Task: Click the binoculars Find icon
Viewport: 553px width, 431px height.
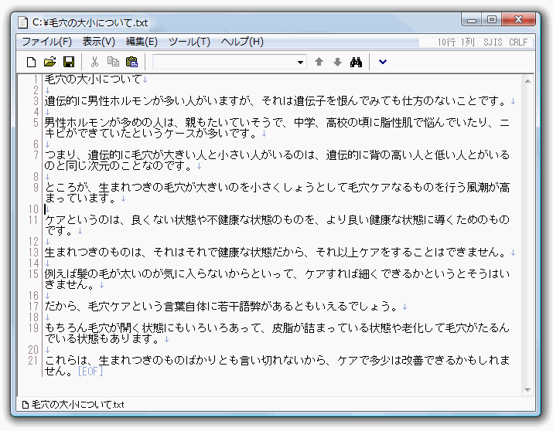Action: coord(356,62)
